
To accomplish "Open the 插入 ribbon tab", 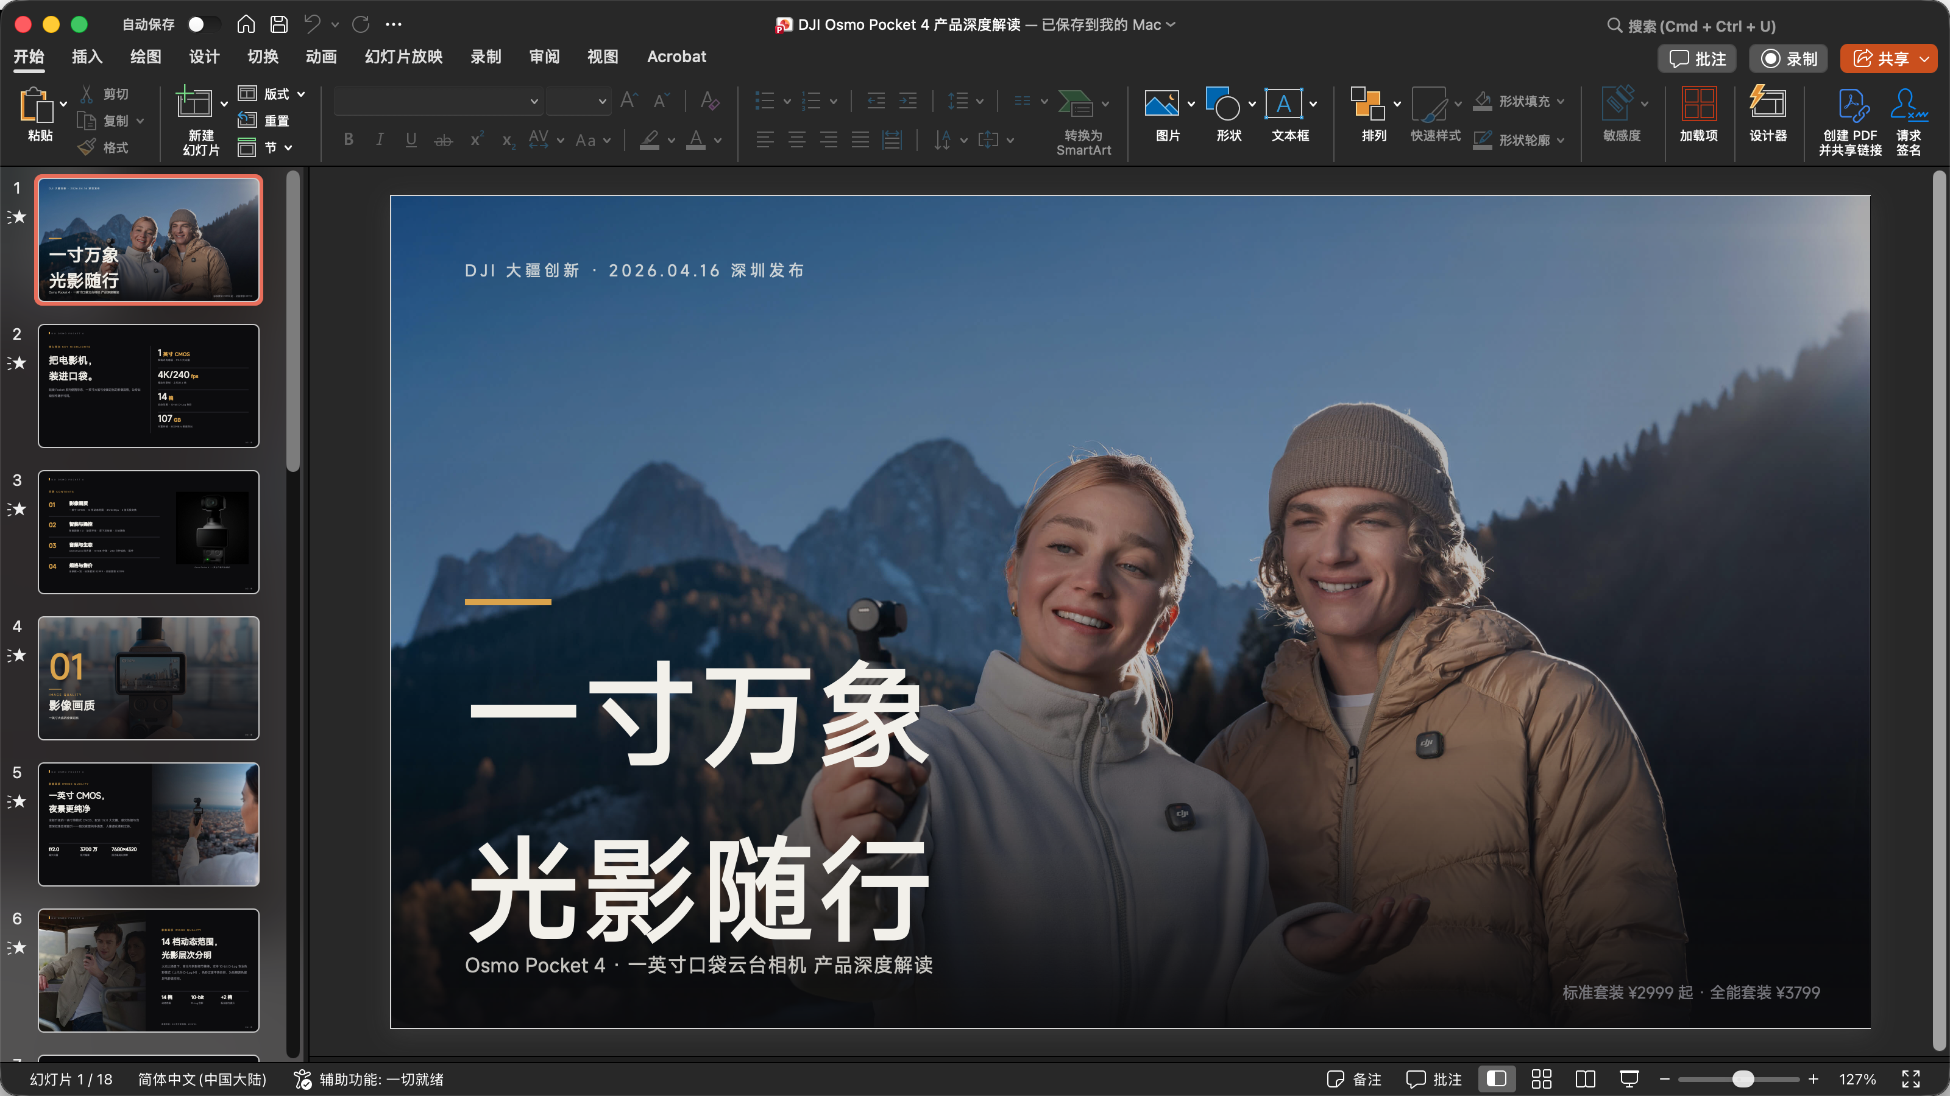I will pyautogui.click(x=87, y=57).
